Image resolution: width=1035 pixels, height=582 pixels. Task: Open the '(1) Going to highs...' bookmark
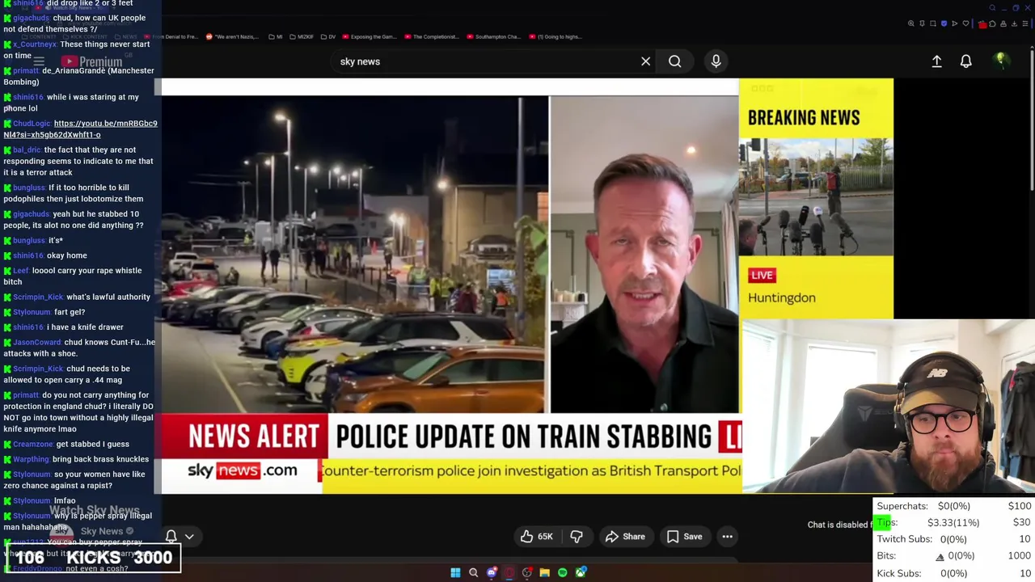click(x=556, y=36)
